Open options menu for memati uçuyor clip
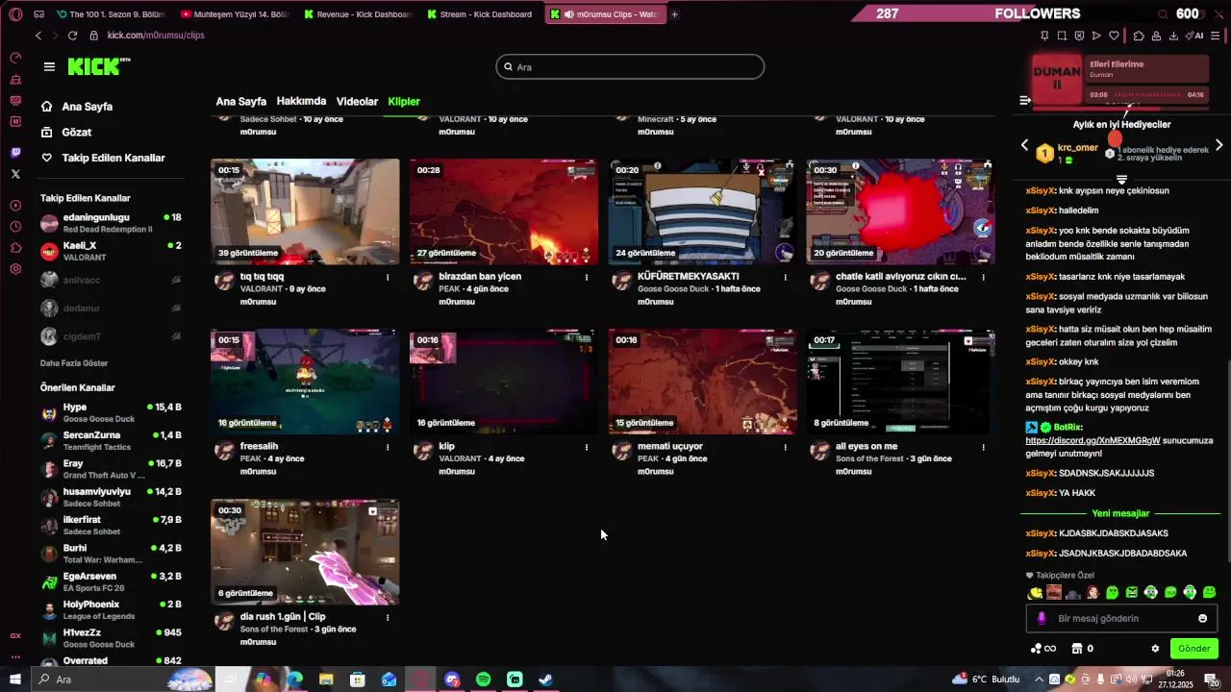The width and height of the screenshot is (1231, 692). point(785,447)
